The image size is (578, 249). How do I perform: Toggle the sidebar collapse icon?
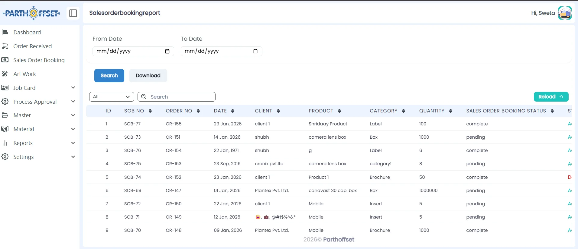(x=73, y=13)
